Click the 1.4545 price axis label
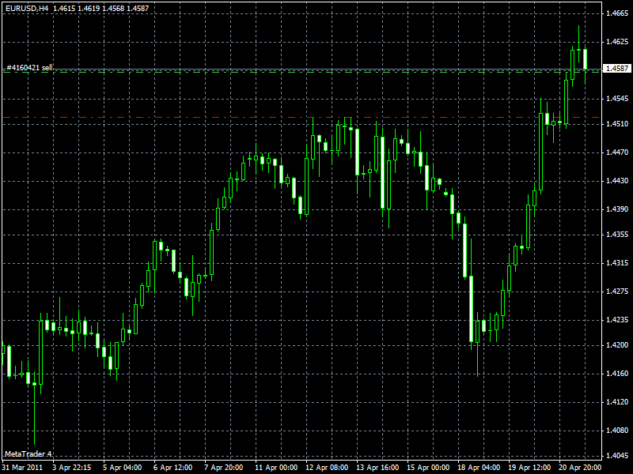This screenshot has width=633, height=474. point(617,99)
